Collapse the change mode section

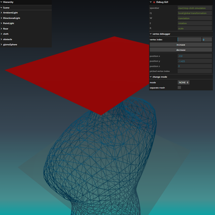pos(150,77)
